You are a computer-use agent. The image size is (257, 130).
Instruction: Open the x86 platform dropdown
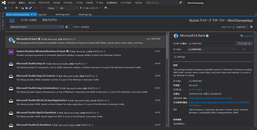[69, 8]
